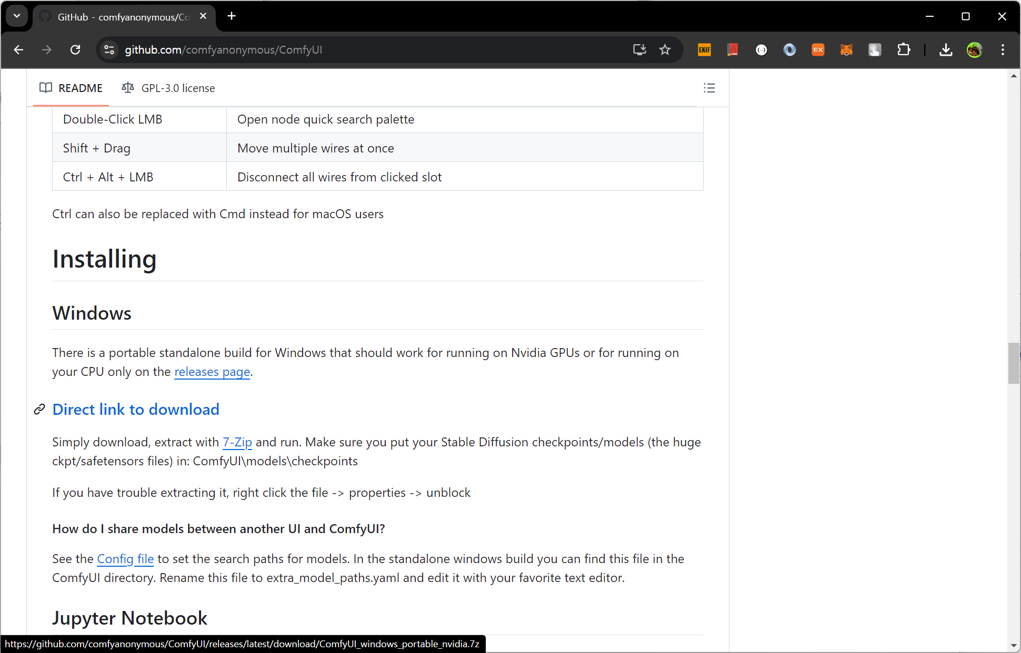Open site information icon in address bar
This screenshot has height=653, width=1021.
pos(109,49)
